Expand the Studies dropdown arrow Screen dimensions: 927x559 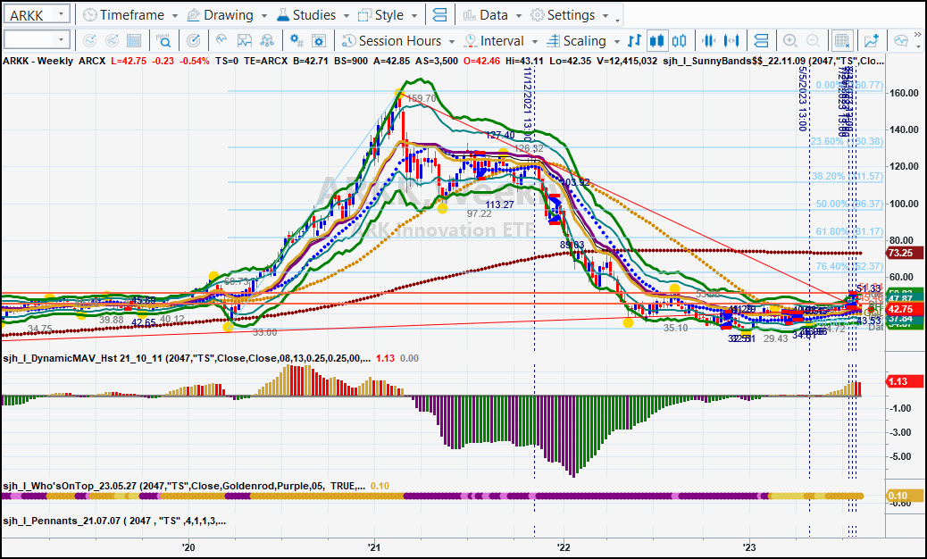(346, 16)
